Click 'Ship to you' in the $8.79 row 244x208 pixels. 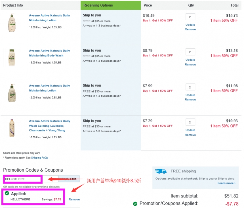(x=92, y=50)
